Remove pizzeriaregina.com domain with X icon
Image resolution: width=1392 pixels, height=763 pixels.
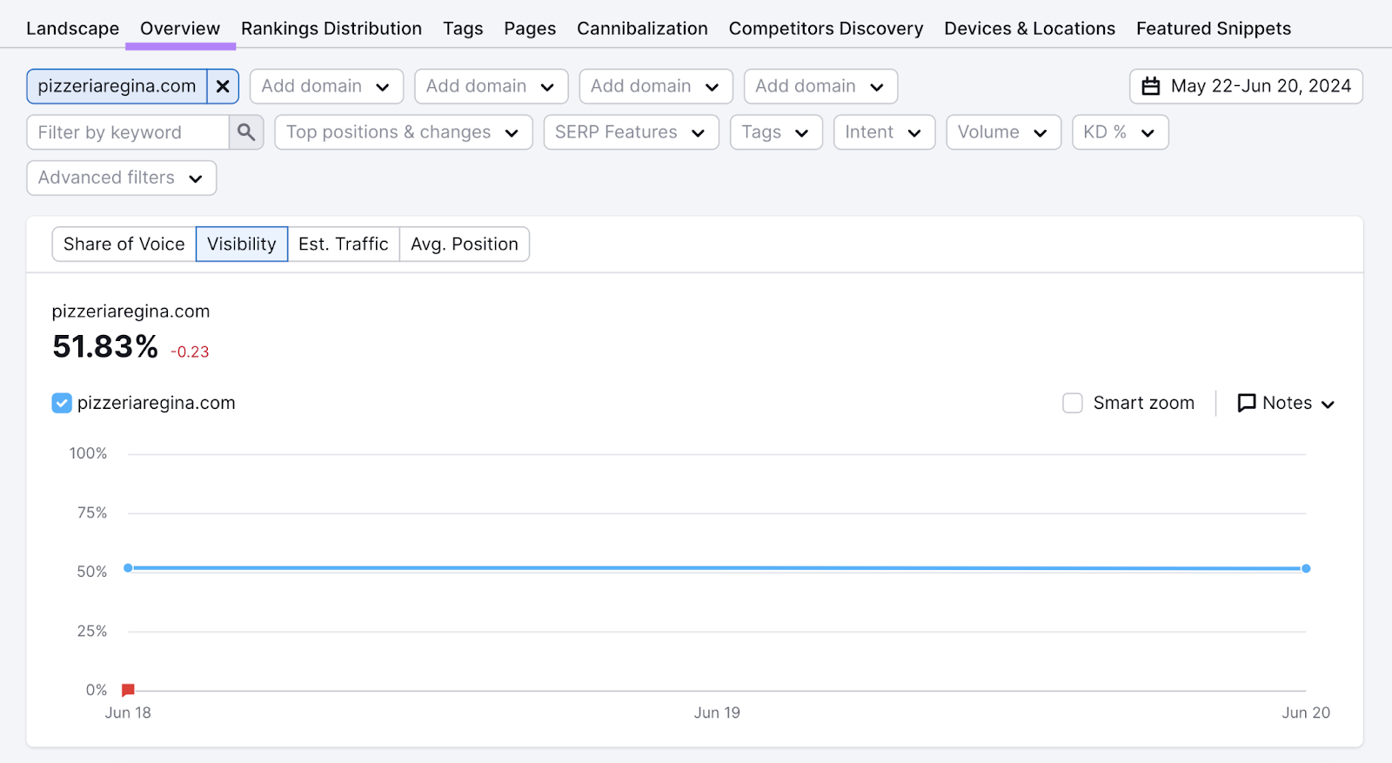(x=223, y=86)
